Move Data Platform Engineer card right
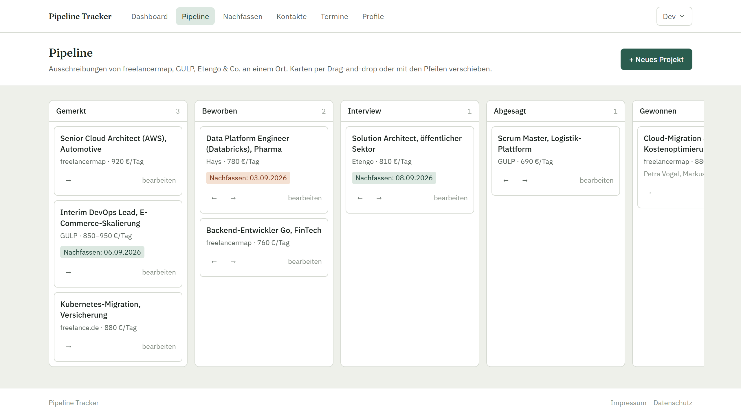 coord(233,198)
